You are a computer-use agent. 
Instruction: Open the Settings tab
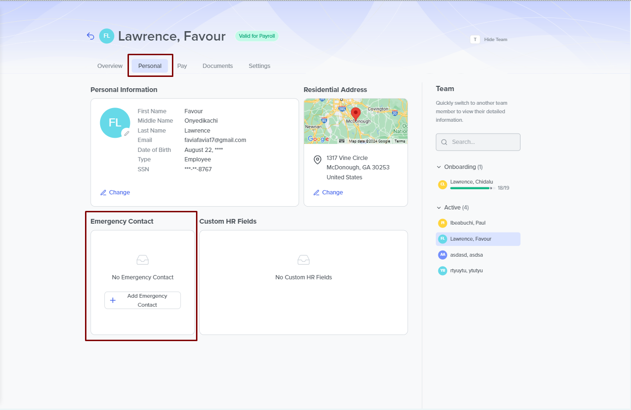point(259,66)
